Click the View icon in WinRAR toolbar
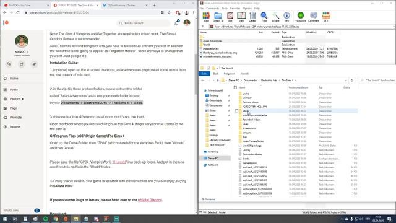Screen dimensions: 396x223 tap(241, 17)
